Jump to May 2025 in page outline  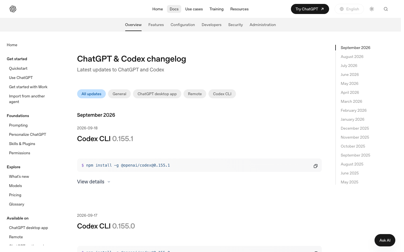[350, 182]
